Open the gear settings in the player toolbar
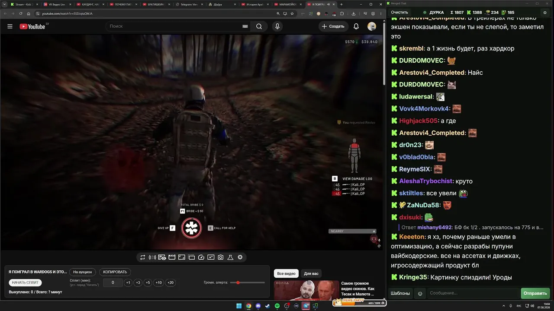The height and width of the screenshot is (311, 554). [240, 257]
